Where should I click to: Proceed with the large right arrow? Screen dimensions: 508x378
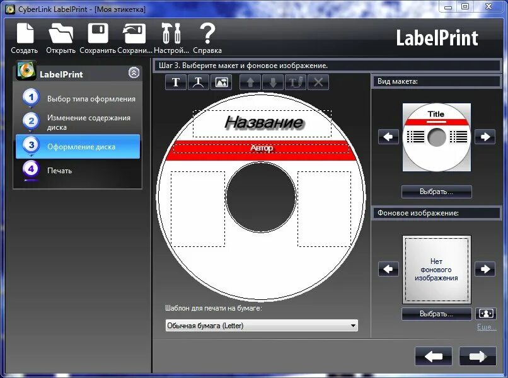478,357
